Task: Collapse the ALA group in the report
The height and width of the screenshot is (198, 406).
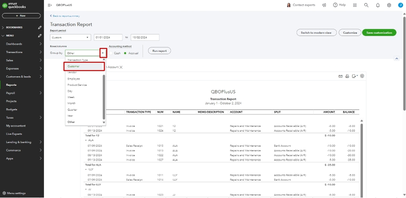Action: (86, 140)
